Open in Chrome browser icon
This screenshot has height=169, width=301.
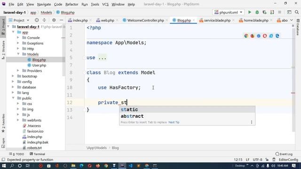point(246,36)
